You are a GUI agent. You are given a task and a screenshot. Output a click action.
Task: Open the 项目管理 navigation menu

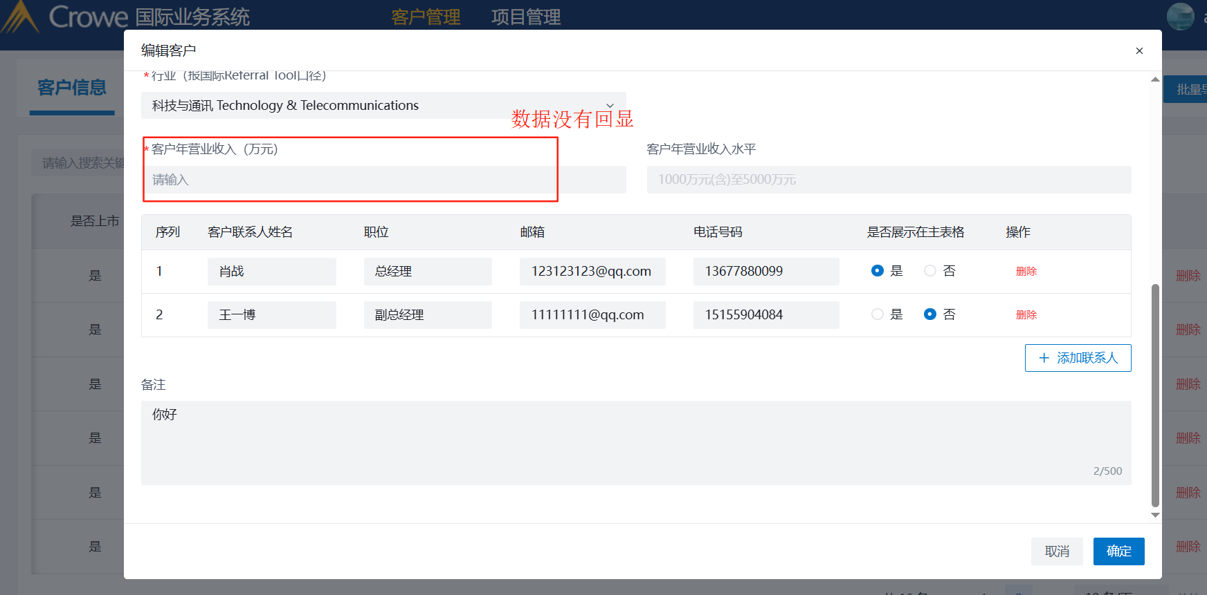tap(526, 17)
